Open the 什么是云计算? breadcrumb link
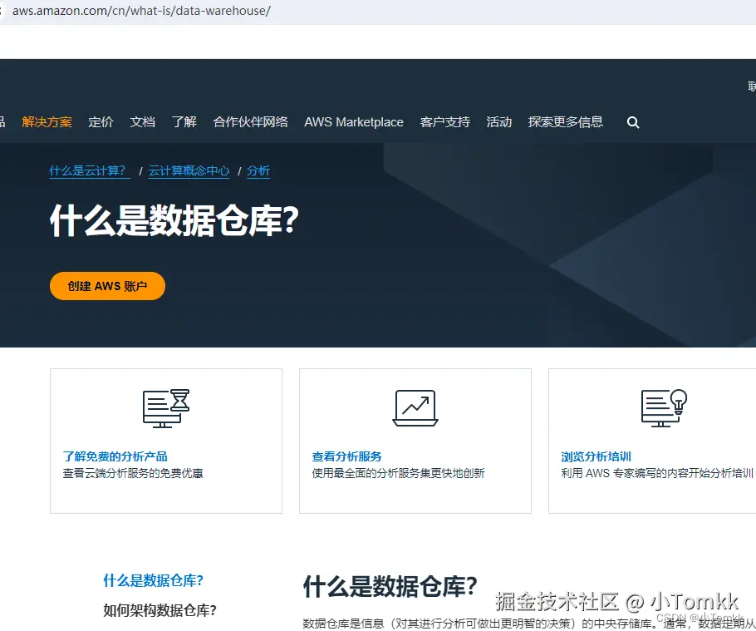 (88, 170)
